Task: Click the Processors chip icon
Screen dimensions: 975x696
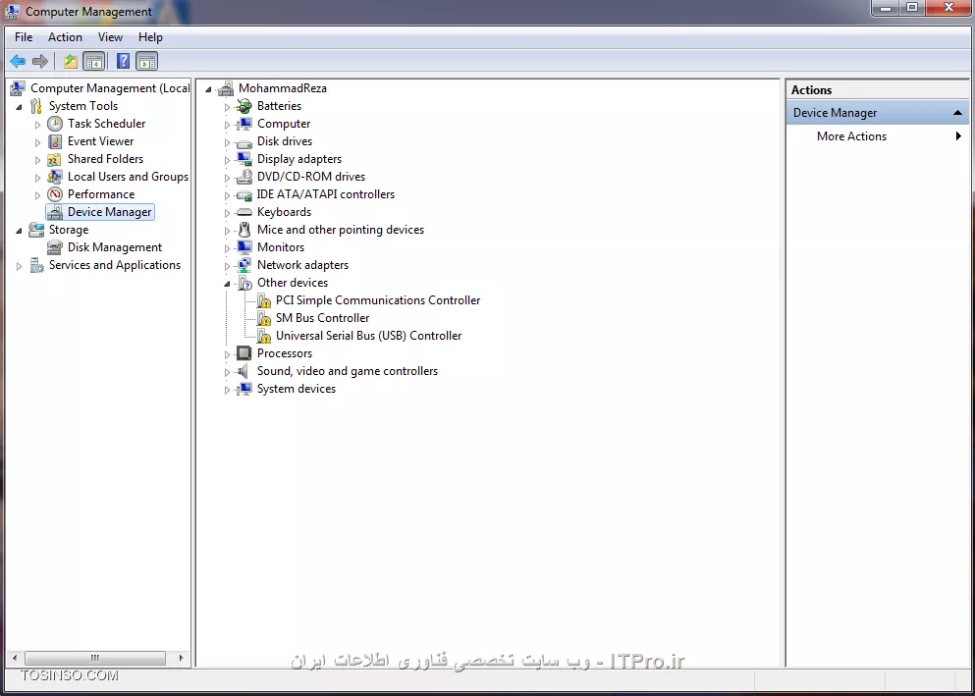Action: pyautogui.click(x=244, y=353)
